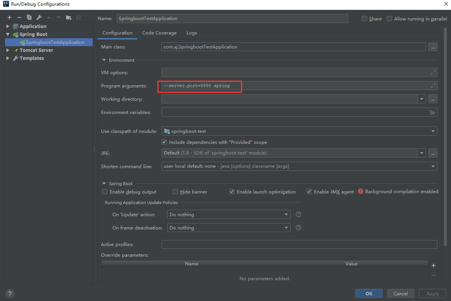
Task: Uncheck Include dependencies with Provided scope
Action: (164, 142)
